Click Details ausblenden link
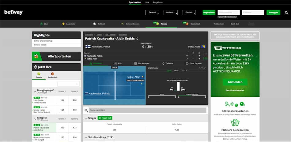This screenshot has height=142, width=291. 235,91
